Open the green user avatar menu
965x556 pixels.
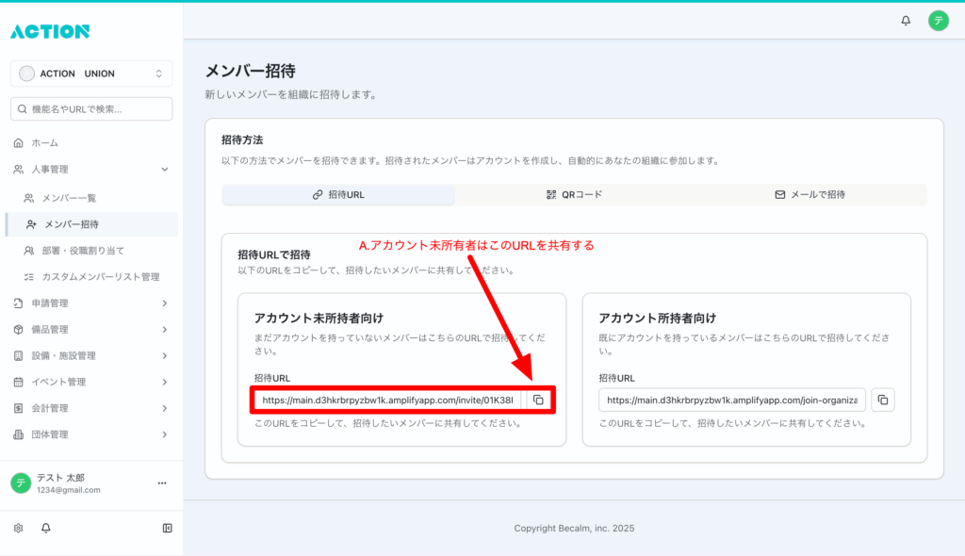click(938, 21)
